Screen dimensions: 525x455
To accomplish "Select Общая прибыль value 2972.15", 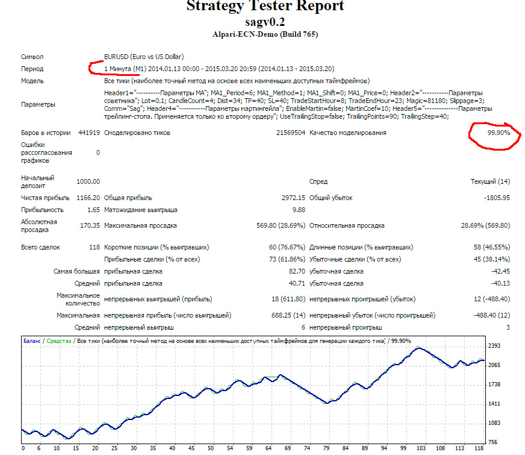I will pos(293,198).
